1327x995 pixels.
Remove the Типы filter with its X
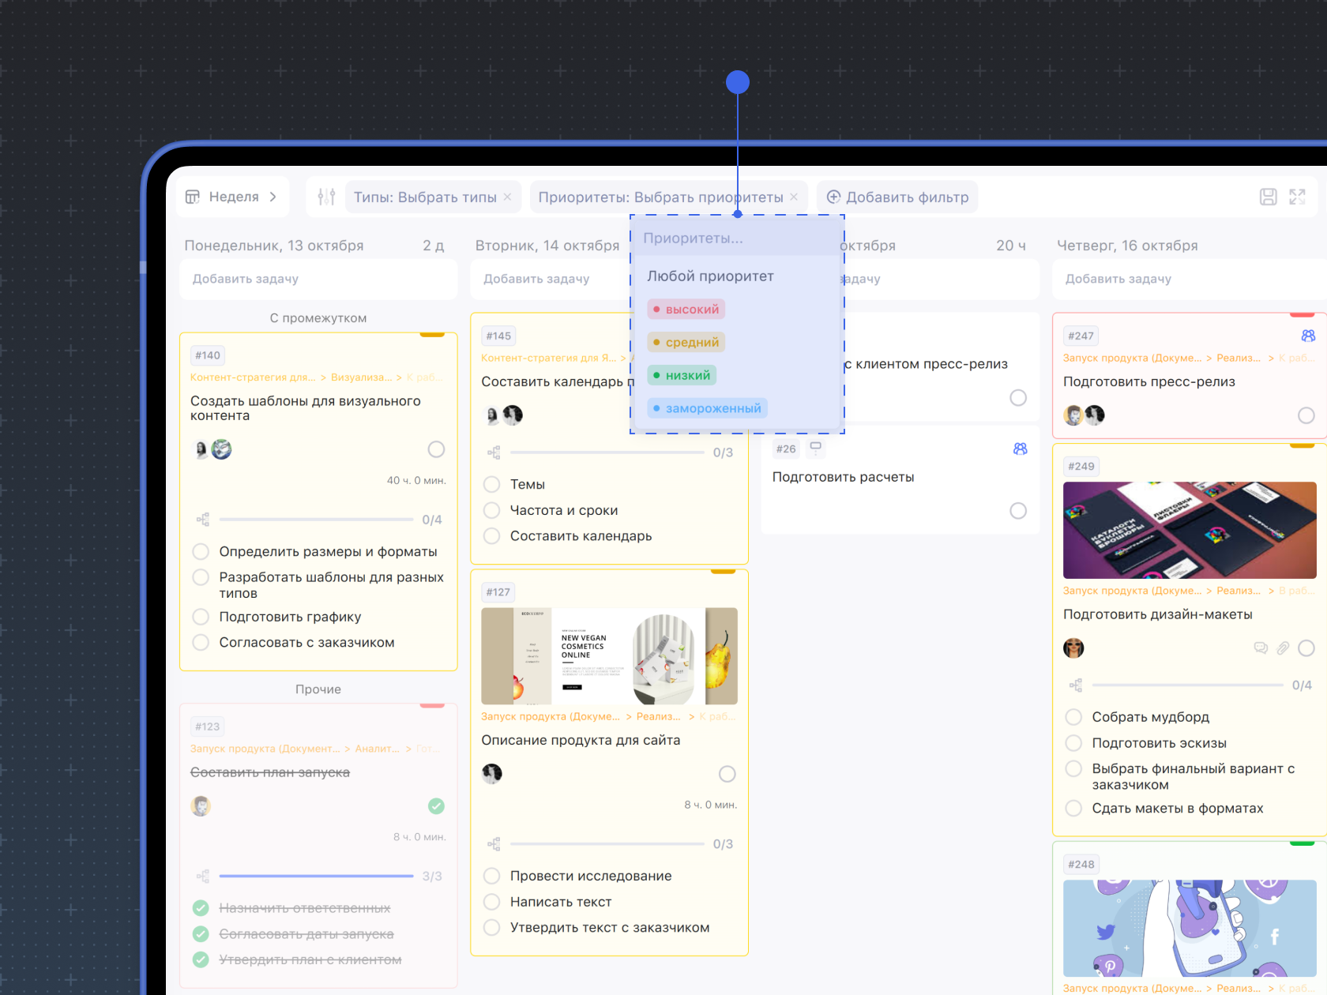coord(507,197)
